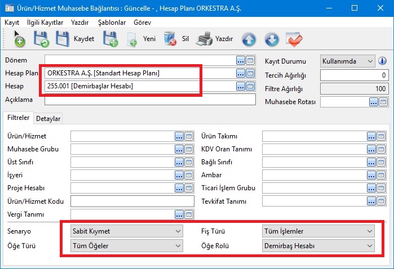394x269 pixels.
Task: Open the lookup button for Hesap field
Action: [x=241, y=86]
